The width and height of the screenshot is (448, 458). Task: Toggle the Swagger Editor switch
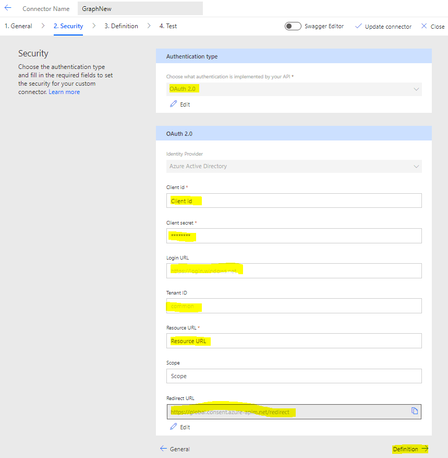click(293, 26)
